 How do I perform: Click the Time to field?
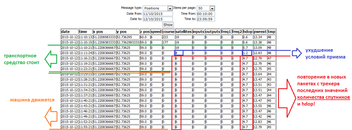click(206, 19)
